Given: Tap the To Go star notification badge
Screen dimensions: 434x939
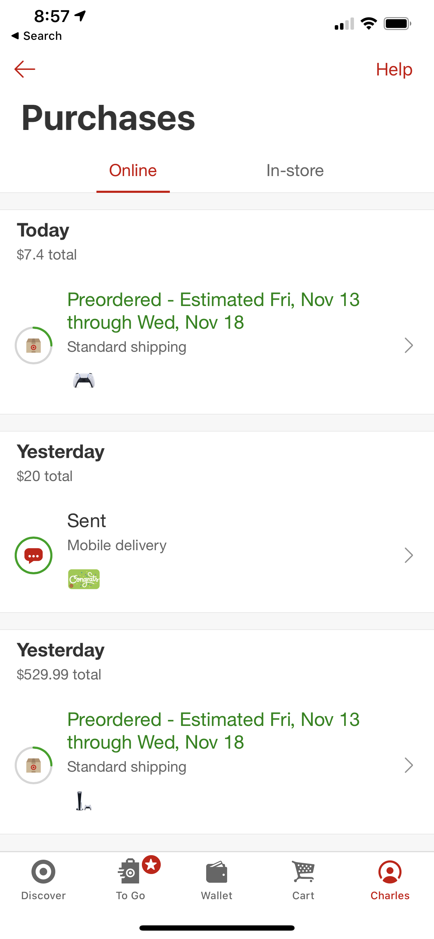Looking at the screenshot, I should tap(151, 864).
